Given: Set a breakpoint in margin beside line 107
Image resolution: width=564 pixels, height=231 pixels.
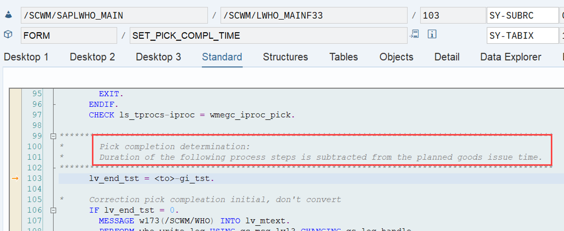Looking at the screenshot, I should (15, 221).
